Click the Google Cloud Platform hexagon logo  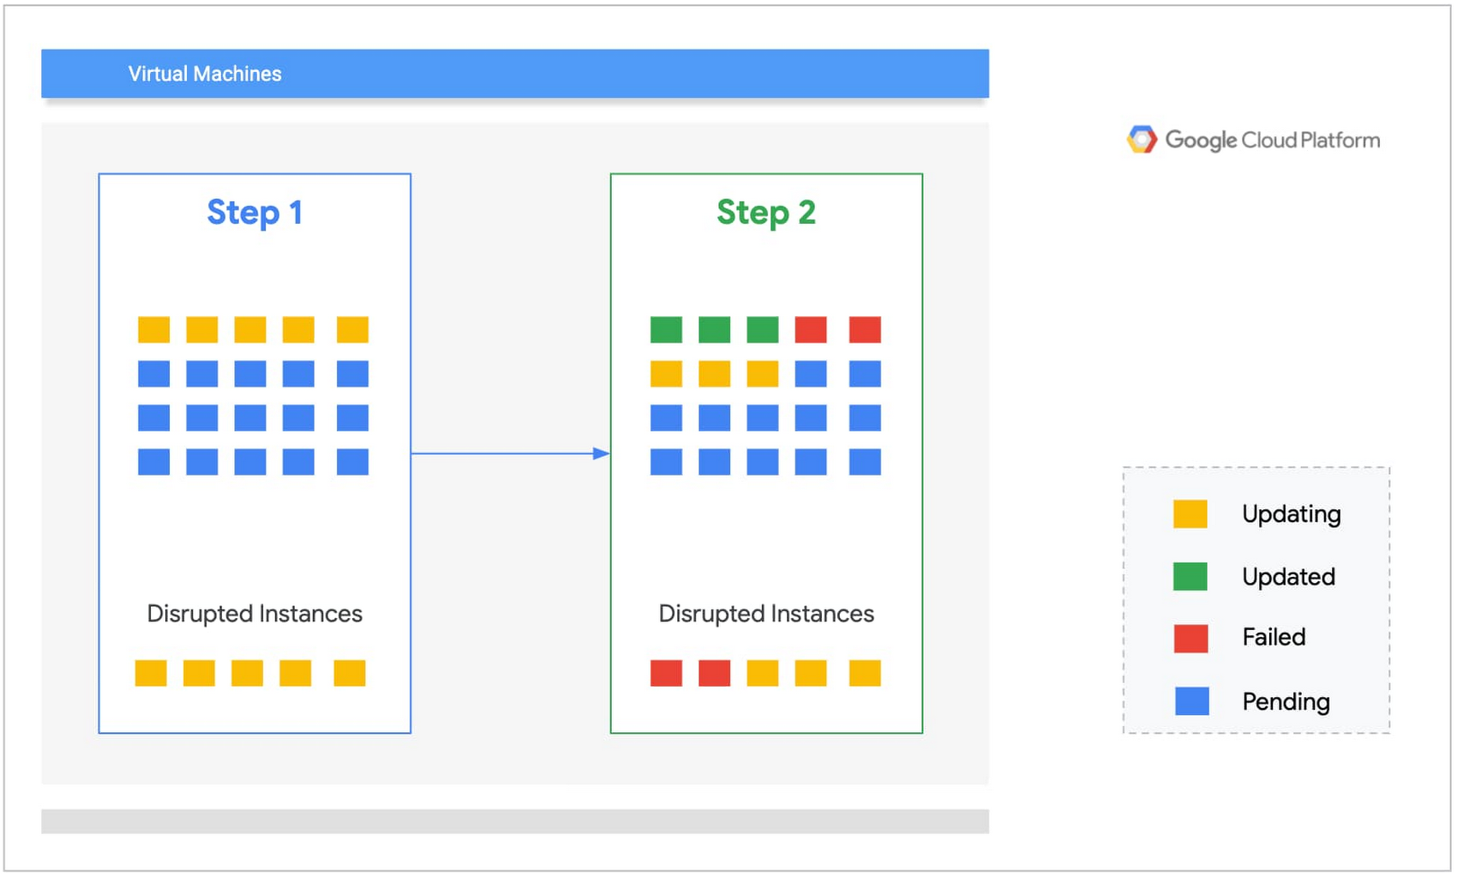[x=1141, y=140]
